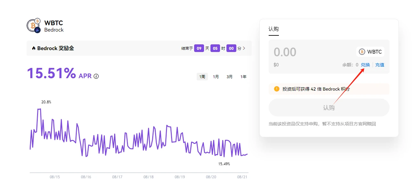Click the Bitcoin icon inside the WBTC chip
Viewport: 418px width, 193px height.
click(x=362, y=52)
